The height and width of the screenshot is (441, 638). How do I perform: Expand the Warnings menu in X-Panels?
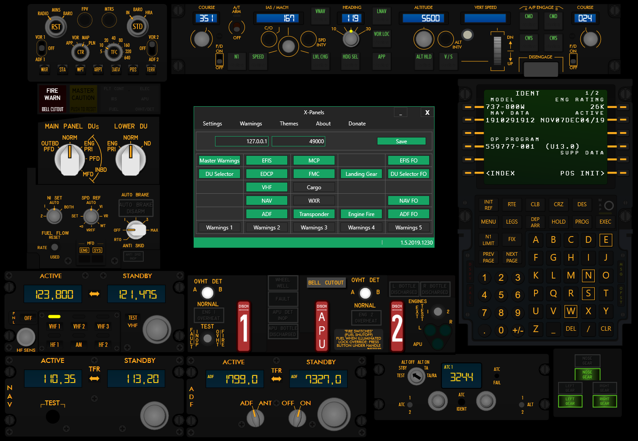click(x=251, y=124)
